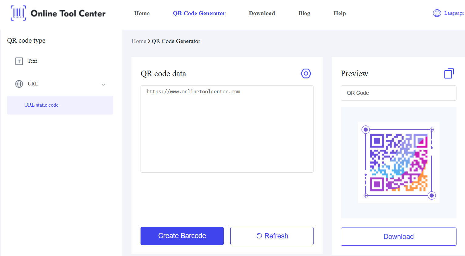Click the QR code data heading
This screenshot has width=465, height=256.
click(x=163, y=74)
